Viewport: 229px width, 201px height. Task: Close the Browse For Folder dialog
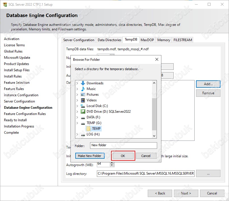[157, 59]
